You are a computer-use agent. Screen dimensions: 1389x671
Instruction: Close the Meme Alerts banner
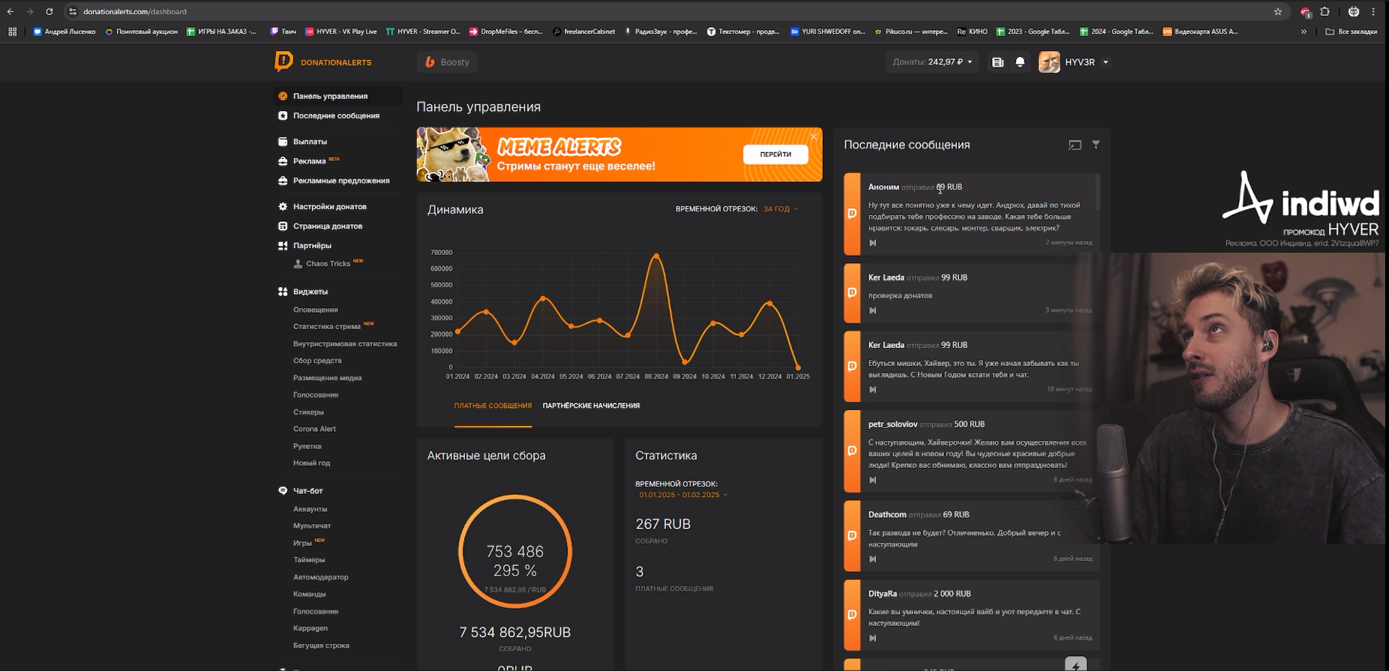[814, 136]
